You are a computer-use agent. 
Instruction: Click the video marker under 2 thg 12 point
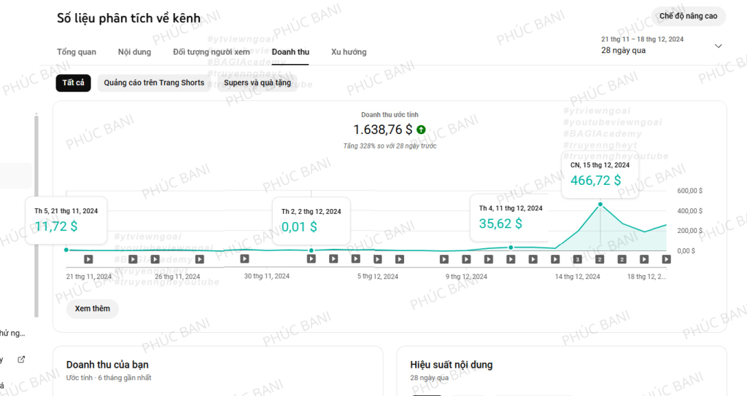311,258
